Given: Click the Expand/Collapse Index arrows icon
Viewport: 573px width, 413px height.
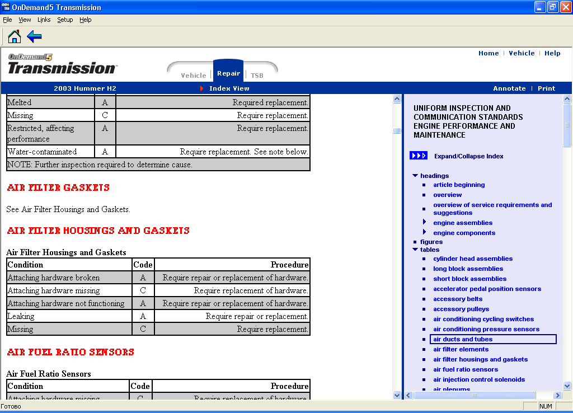Looking at the screenshot, I should (419, 156).
